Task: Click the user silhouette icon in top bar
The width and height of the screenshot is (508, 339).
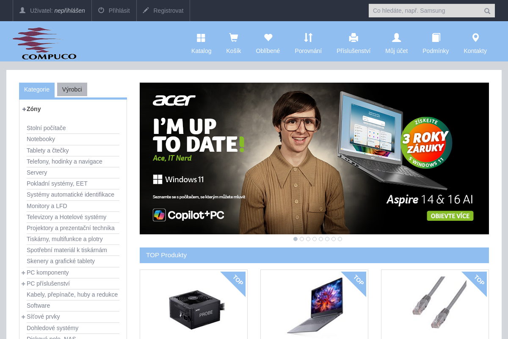Action: 22,10
